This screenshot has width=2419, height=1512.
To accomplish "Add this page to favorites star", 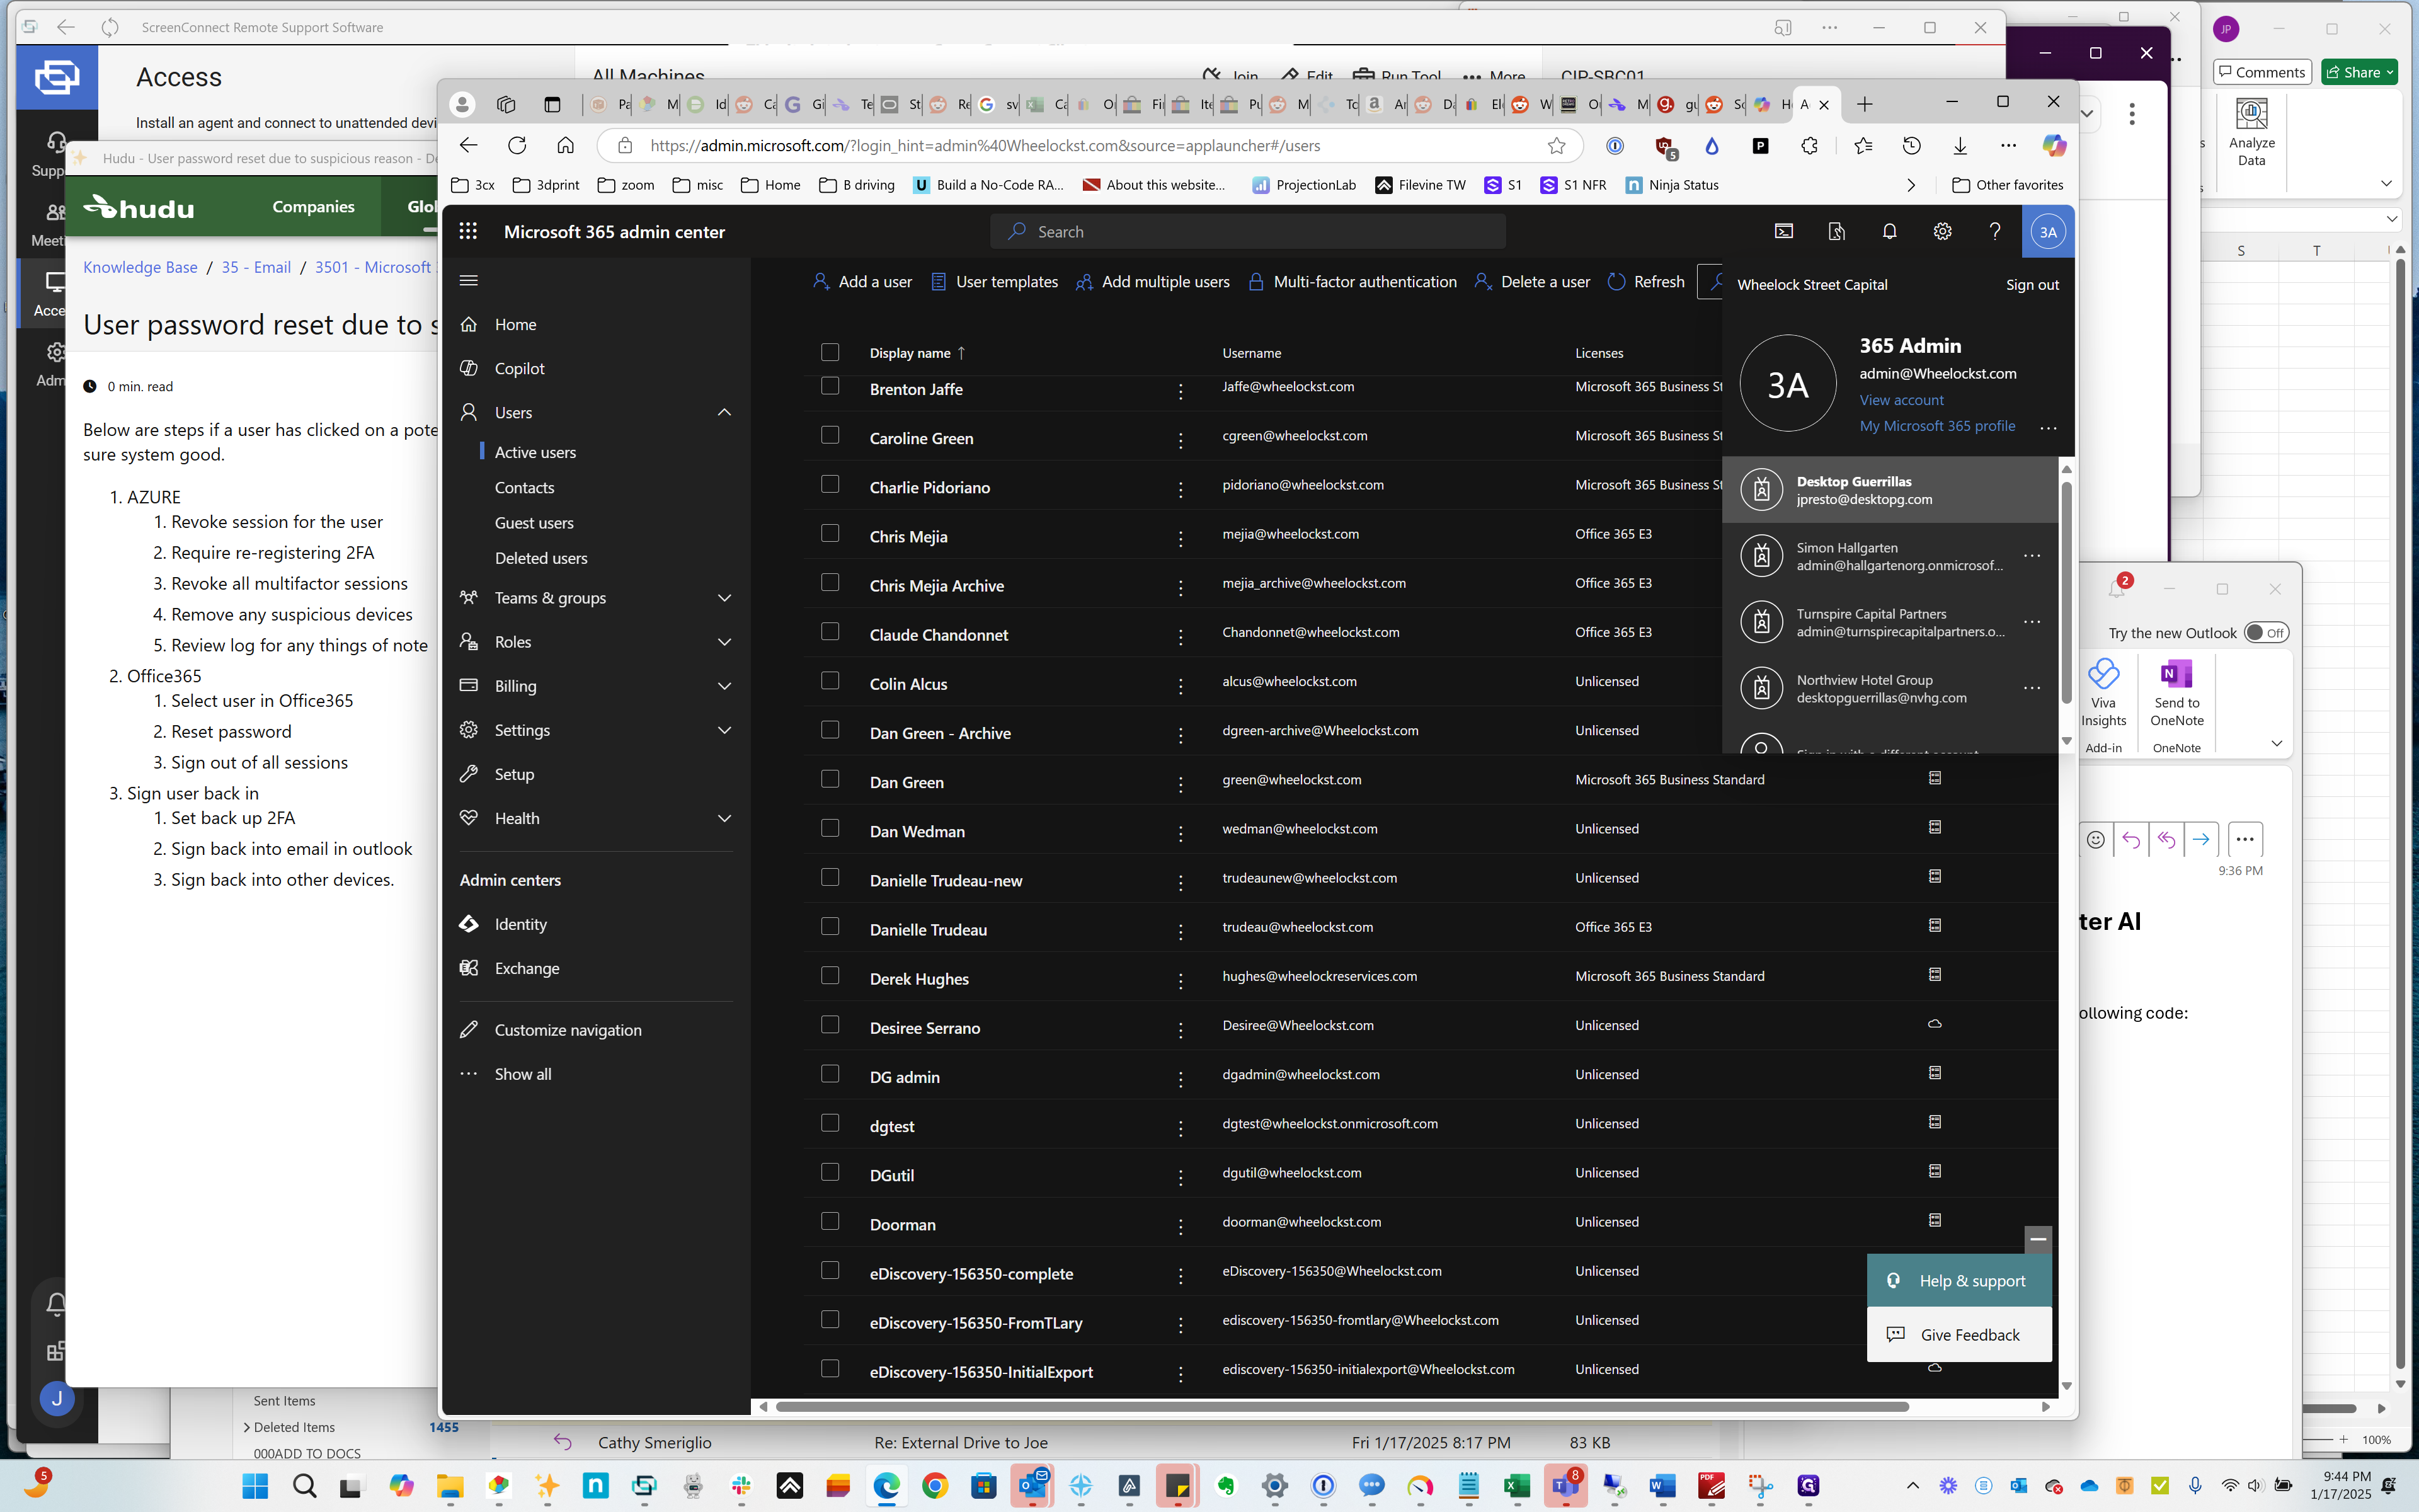I will tap(1557, 146).
